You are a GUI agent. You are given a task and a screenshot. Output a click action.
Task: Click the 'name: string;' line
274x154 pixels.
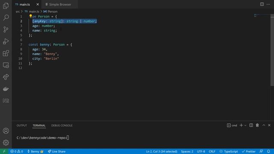[45, 30]
